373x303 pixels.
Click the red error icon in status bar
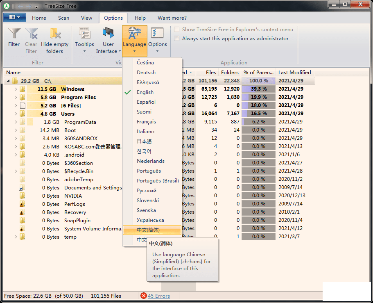144,296
